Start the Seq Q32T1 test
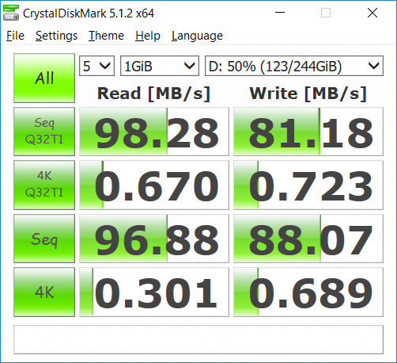This screenshot has width=397, height=363. 44,132
